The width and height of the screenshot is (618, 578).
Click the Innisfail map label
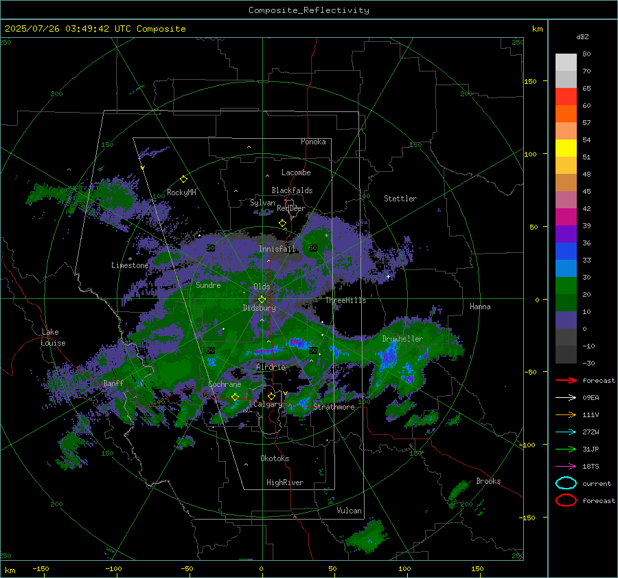277,249
